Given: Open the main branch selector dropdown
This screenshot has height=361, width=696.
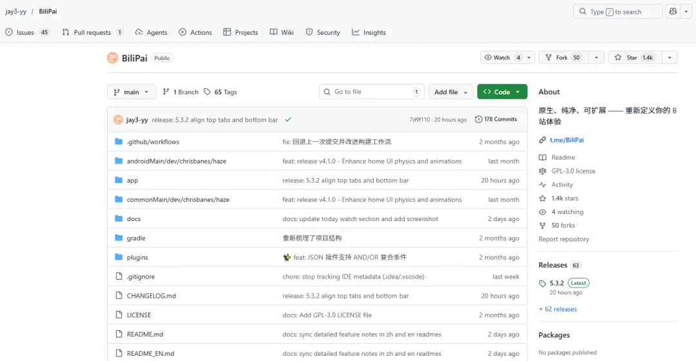Looking at the screenshot, I should (x=131, y=92).
